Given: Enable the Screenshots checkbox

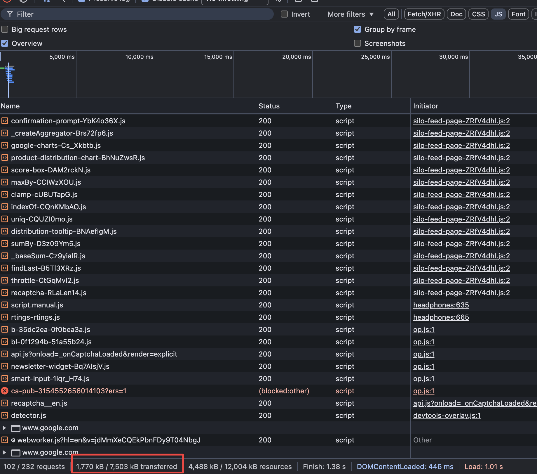Looking at the screenshot, I should coord(357,43).
